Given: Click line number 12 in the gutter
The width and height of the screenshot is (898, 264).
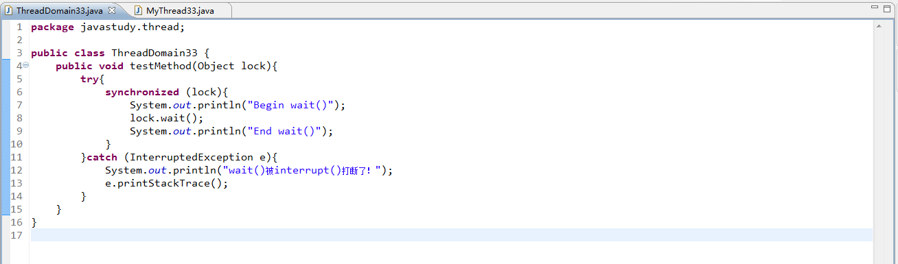Looking at the screenshot, I should (17, 170).
